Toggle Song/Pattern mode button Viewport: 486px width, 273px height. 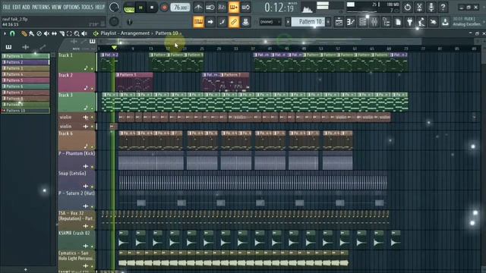(129, 8)
